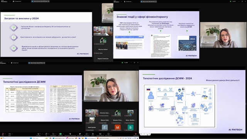Open the Reactions heart icon
The height and width of the screenshot is (139, 247).
[x=53, y=134]
